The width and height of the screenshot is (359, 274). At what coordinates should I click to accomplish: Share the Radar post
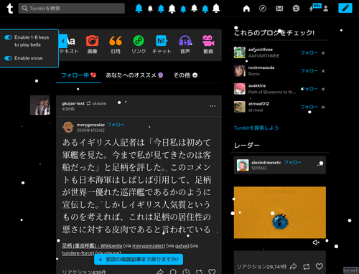coord(293,266)
